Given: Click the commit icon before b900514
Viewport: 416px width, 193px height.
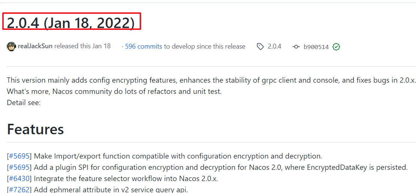Looking at the screenshot, I should click(x=296, y=47).
